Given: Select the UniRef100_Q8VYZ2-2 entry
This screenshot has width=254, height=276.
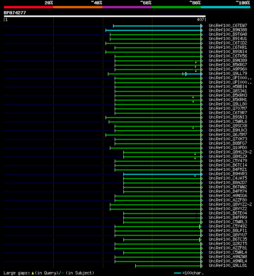Looking at the screenshot, I should tap(230, 204).
